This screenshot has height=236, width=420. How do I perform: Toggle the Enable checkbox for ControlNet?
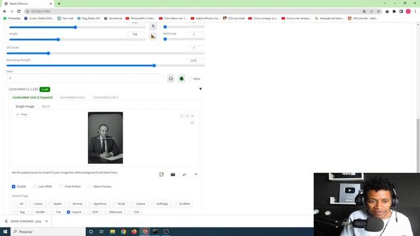[13, 186]
